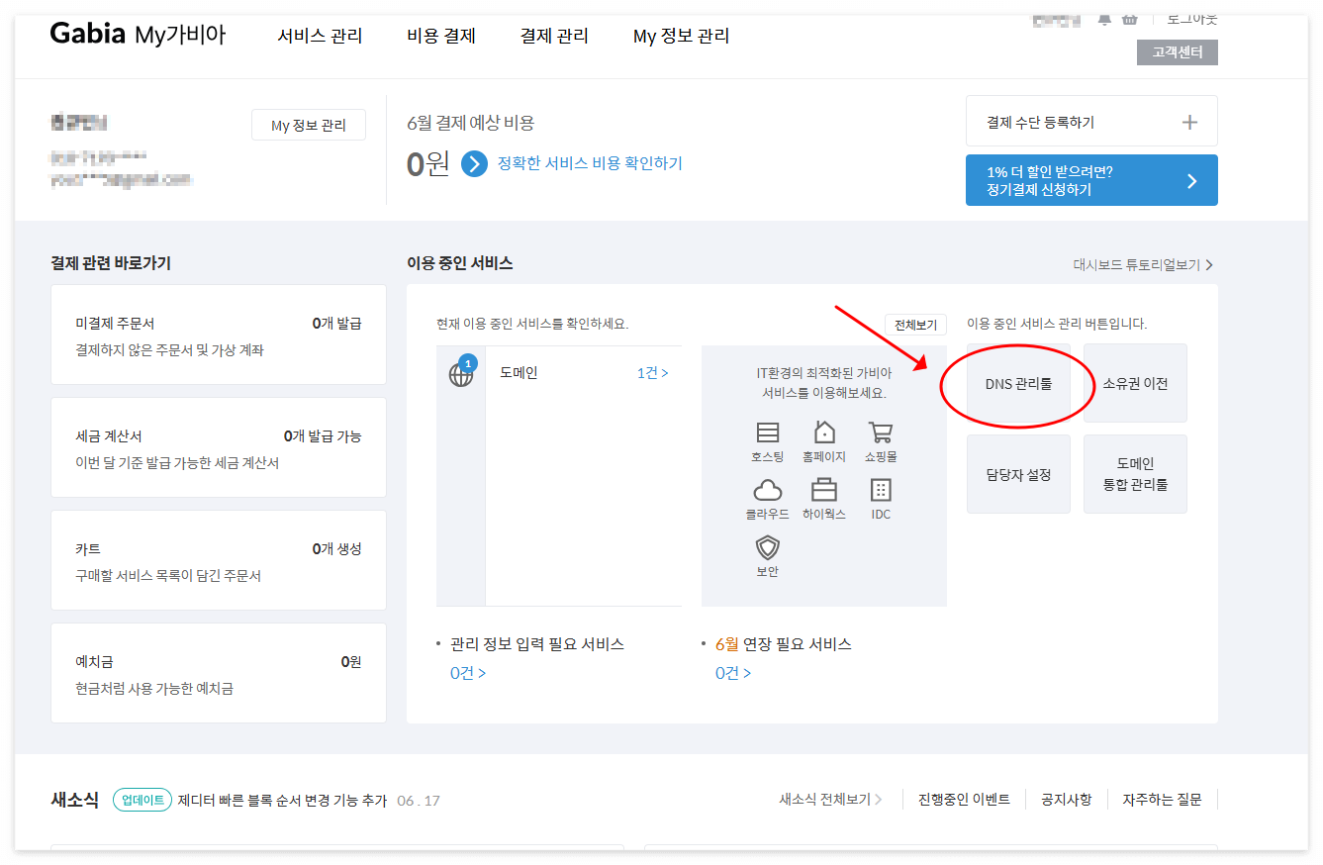Open the shopping basket icon
This screenshot has width=1323, height=865.
(x=1129, y=20)
